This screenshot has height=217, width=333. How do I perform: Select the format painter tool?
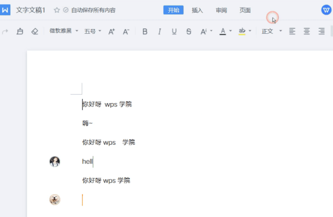tap(20, 31)
